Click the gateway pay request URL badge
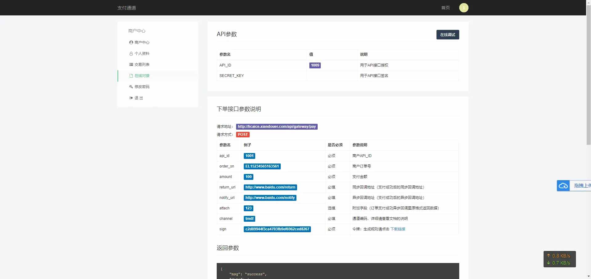Viewport: 591px width, 279px height. pyautogui.click(x=276, y=127)
